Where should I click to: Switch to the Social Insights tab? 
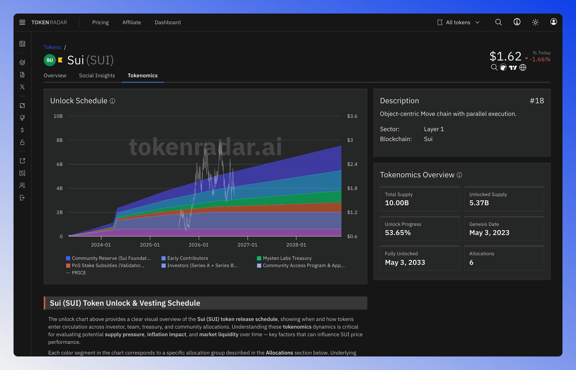[x=97, y=76]
